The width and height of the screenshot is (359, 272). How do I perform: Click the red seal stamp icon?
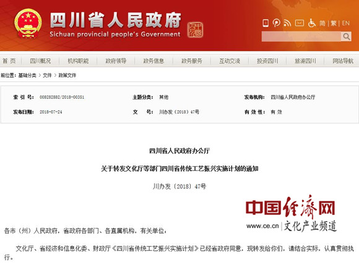tap(195, 30)
